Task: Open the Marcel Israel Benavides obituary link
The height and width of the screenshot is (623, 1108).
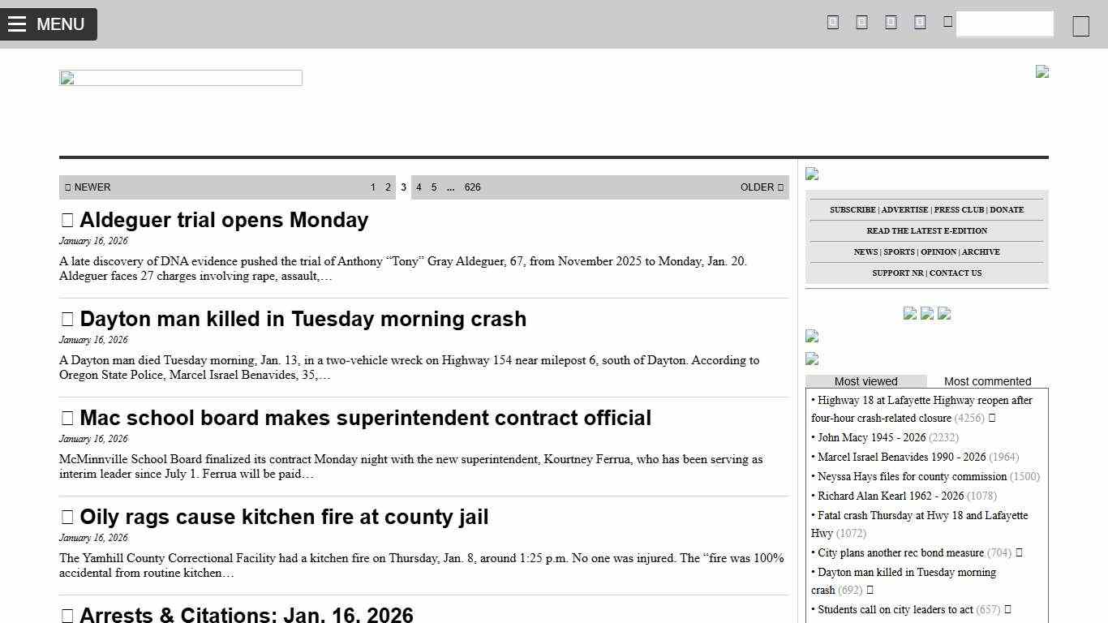Action: click(900, 457)
